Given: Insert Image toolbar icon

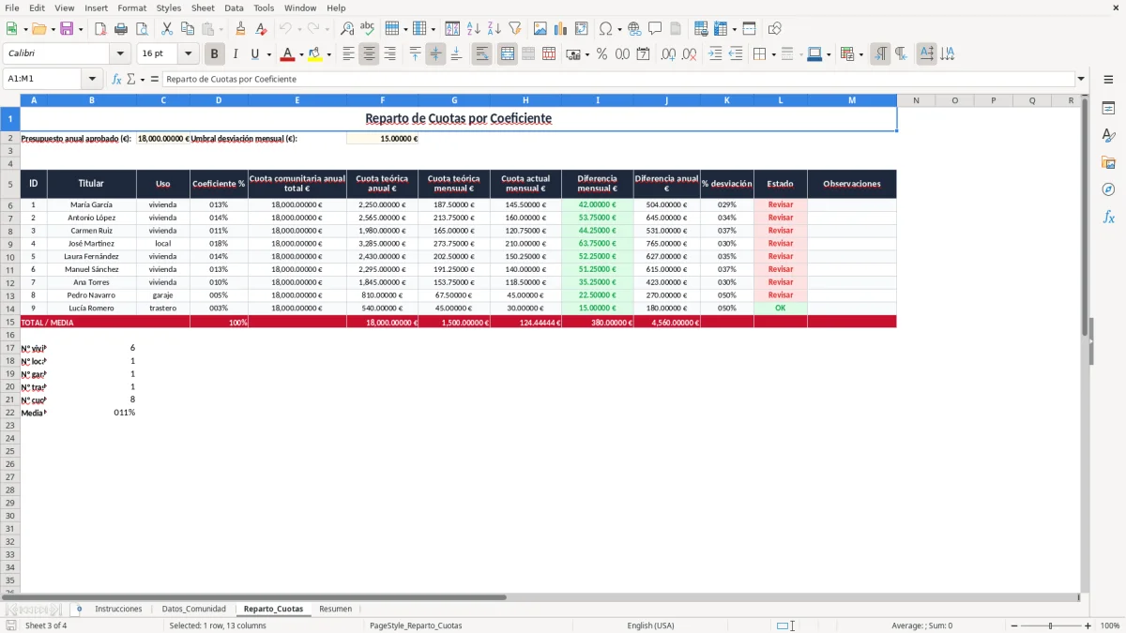Looking at the screenshot, I should coord(540,29).
